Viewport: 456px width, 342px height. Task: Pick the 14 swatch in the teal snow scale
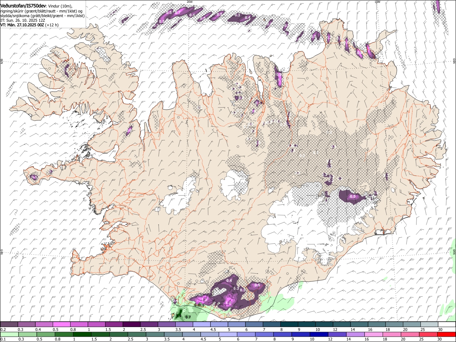[x=359, y=324]
